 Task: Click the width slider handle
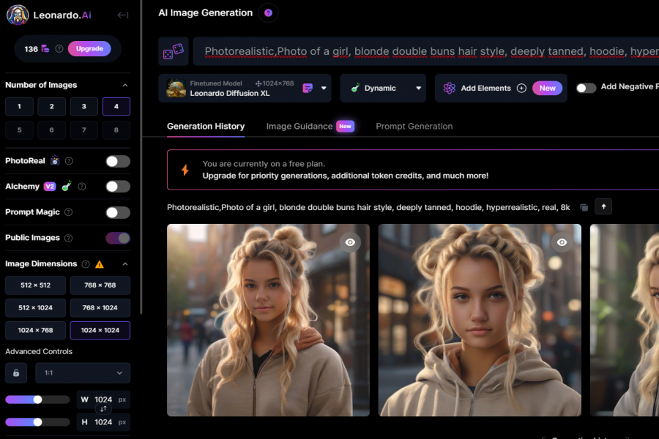tap(37, 399)
